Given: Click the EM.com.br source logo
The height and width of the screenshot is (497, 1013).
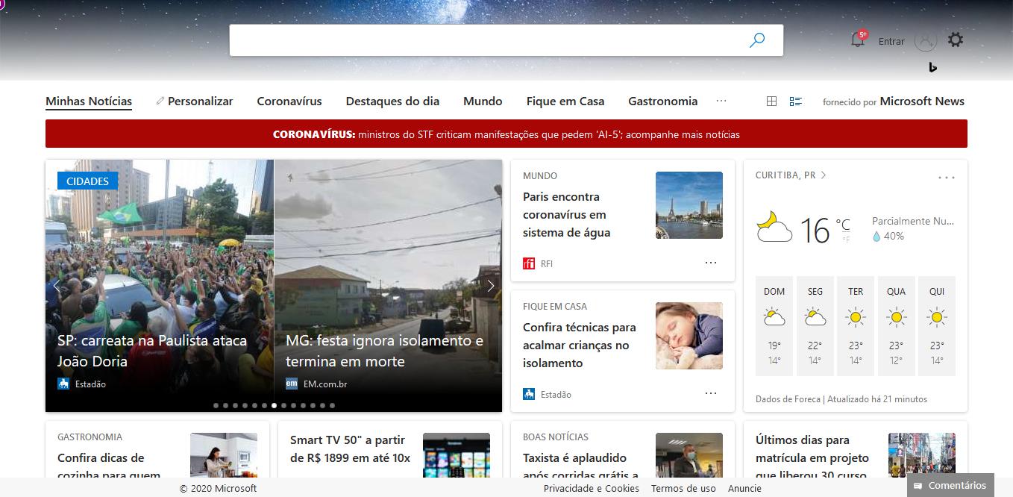Looking at the screenshot, I should point(292,384).
